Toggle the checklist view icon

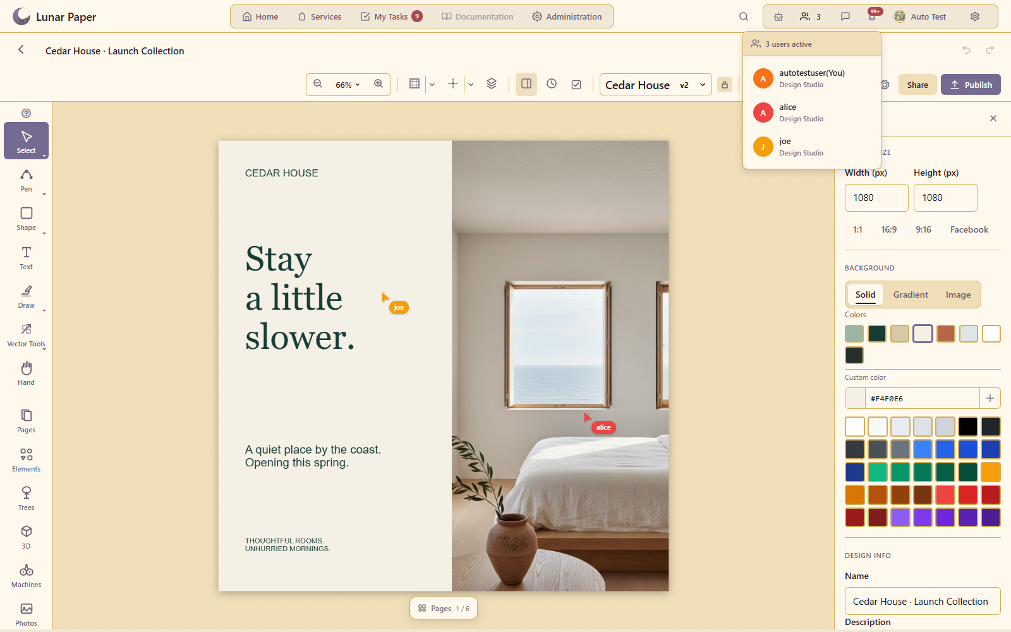point(576,84)
